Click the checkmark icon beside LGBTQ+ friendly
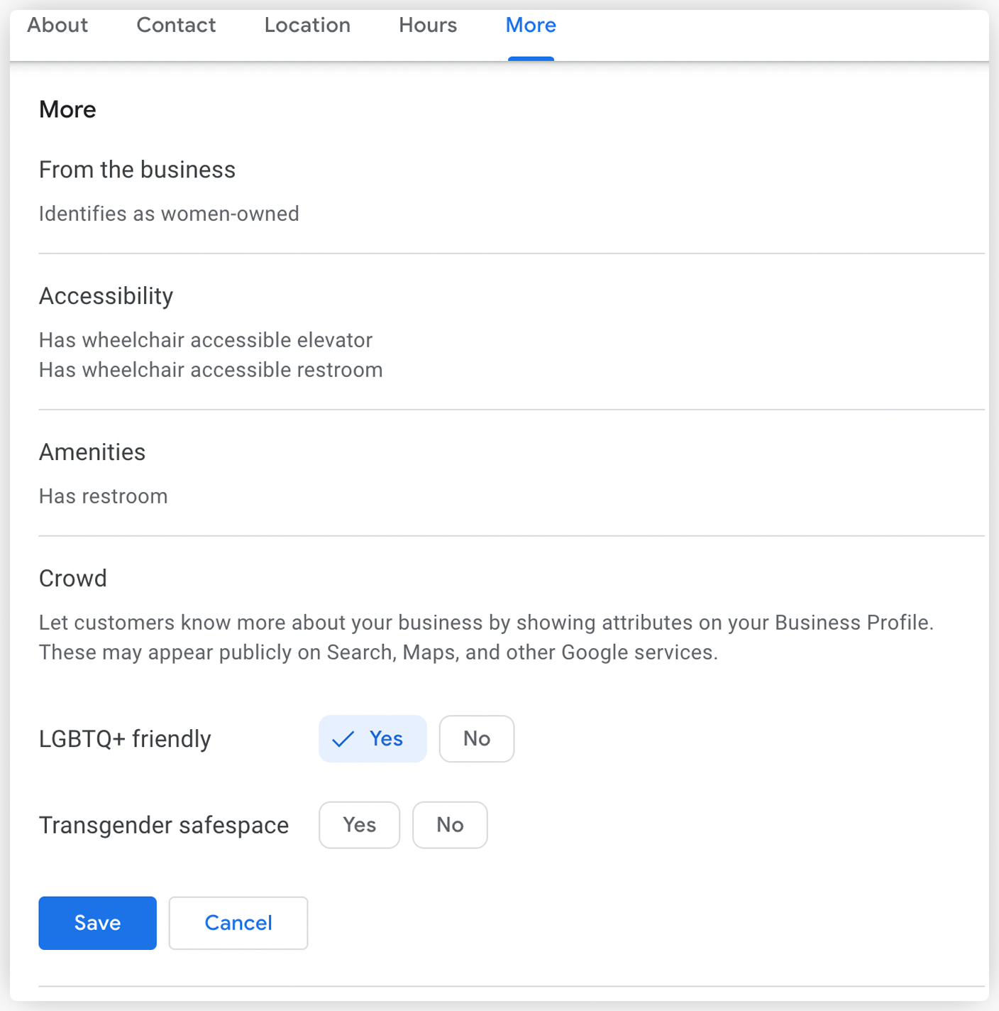 (x=343, y=739)
